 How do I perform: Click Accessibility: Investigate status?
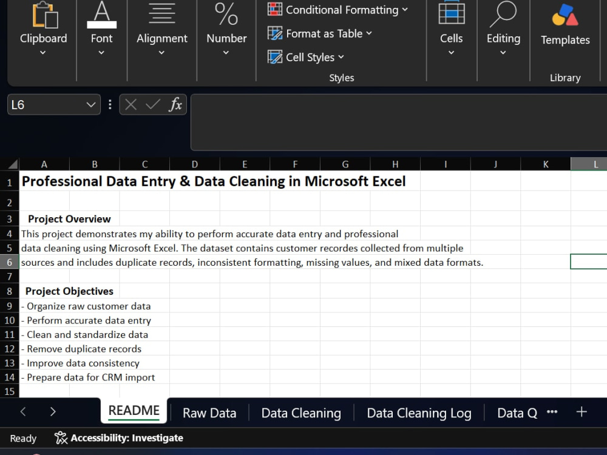[119, 438]
